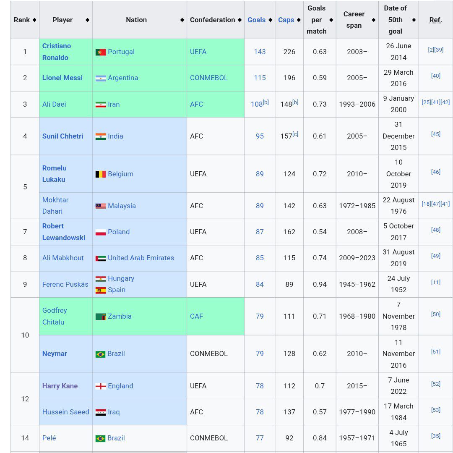Sort by Date of 50th goal arrows
Image resolution: width=453 pixels, height=453 pixels.
414,20
